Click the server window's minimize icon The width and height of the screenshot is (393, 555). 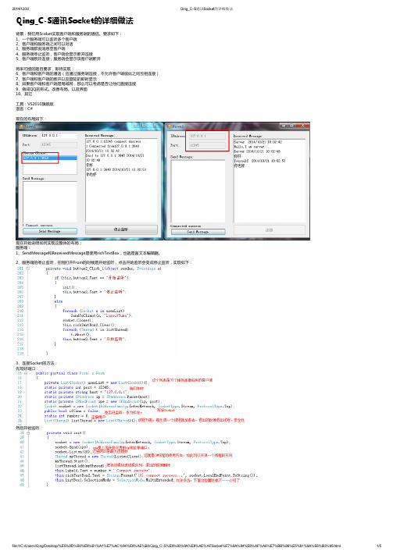point(135,126)
